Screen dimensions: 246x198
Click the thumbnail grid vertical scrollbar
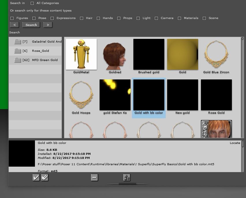coord(242,86)
